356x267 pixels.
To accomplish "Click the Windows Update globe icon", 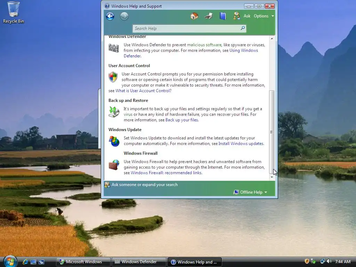I will [x=114, y=141].
